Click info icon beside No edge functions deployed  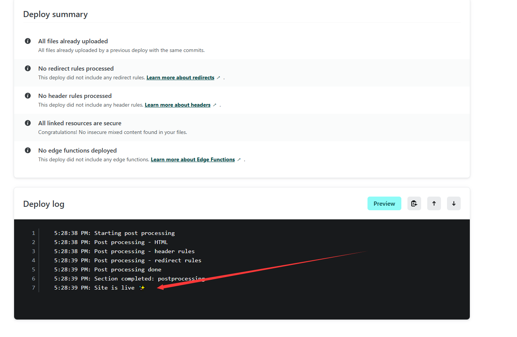pos(28,150)
